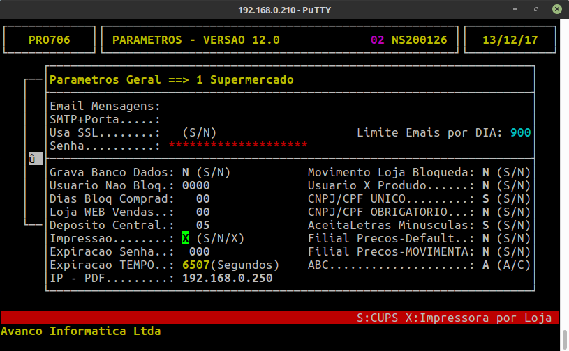Select the Expiracao TEMPO value 6507

(195, 265)
